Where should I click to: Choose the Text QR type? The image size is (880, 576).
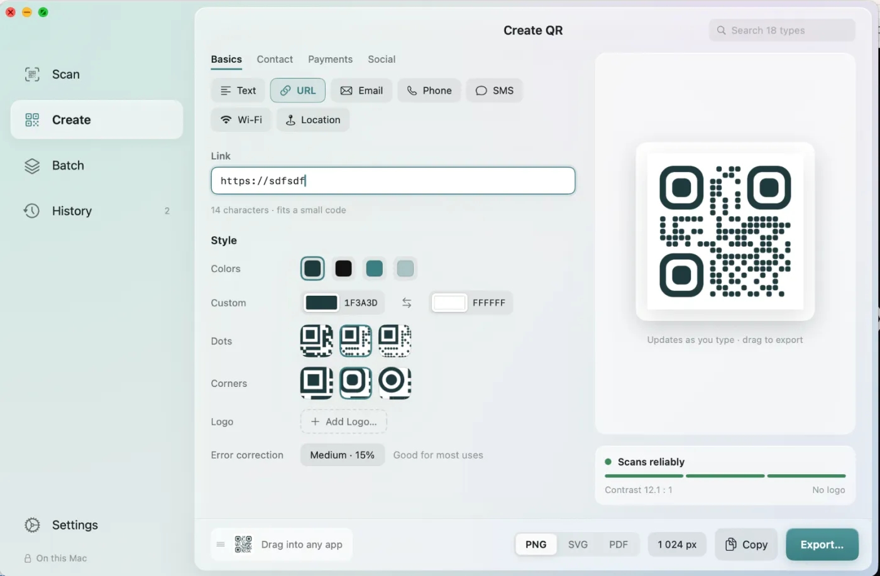pos(238,90)
